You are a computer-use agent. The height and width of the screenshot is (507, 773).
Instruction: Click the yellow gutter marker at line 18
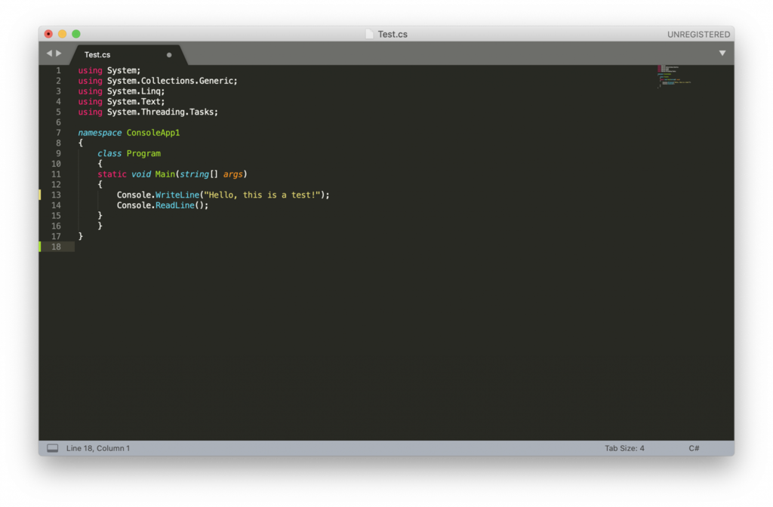point(40,246)
